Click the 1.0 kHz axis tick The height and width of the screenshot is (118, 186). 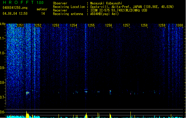(3, 53)
